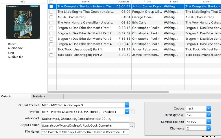Select The Very Hungry Caterpillar row name
The image size is (221, 139).
click(x=85, y=22)
